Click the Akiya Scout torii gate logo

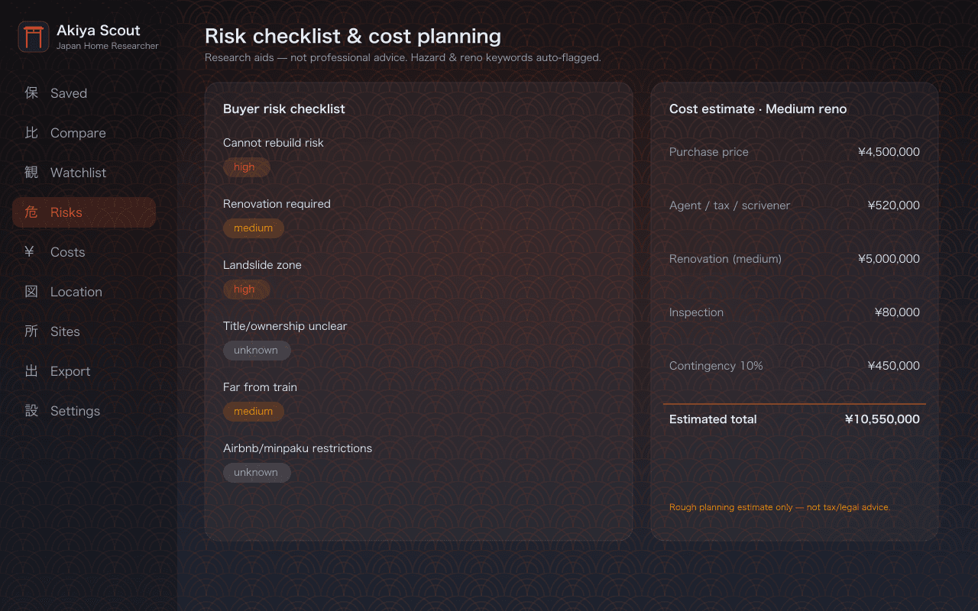[34, 37]
